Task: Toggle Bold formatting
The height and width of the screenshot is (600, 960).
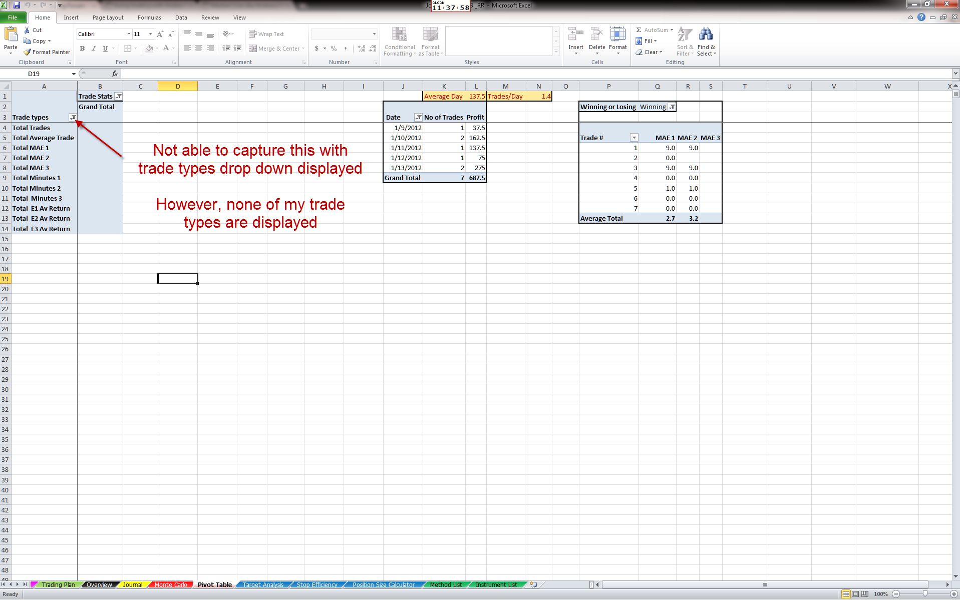Action: point(82,49)
